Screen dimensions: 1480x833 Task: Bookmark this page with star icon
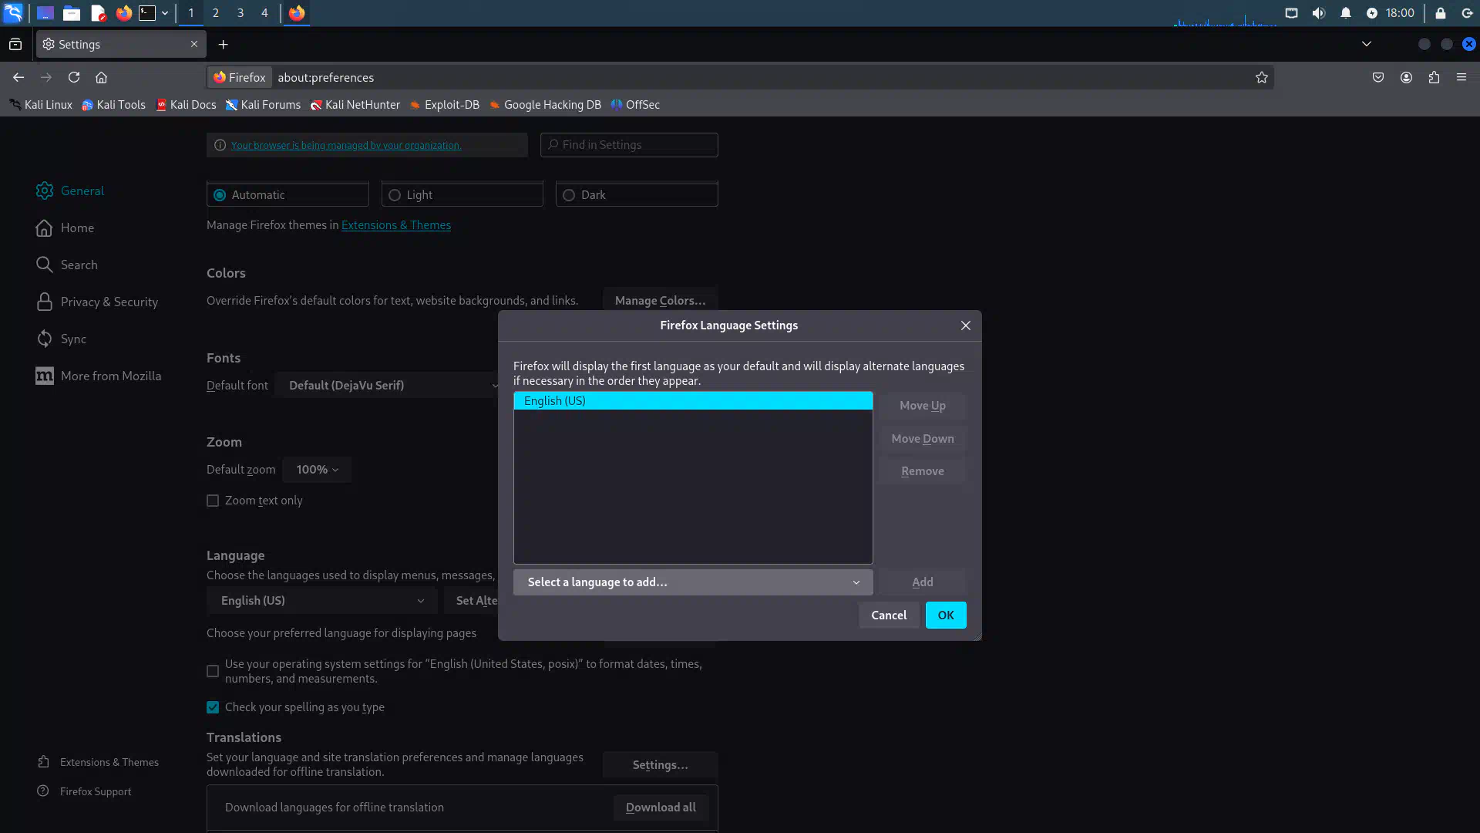1261,77
